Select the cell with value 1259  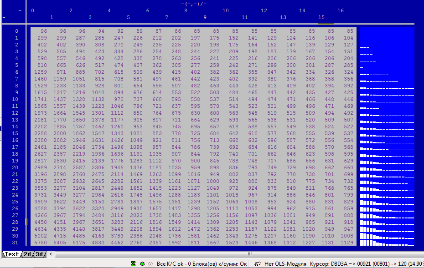[x=41, y=72]
